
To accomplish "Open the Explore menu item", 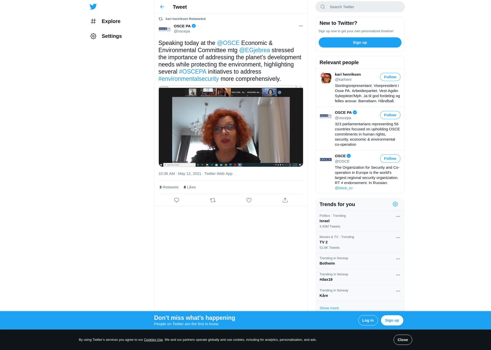I will 111,21.
